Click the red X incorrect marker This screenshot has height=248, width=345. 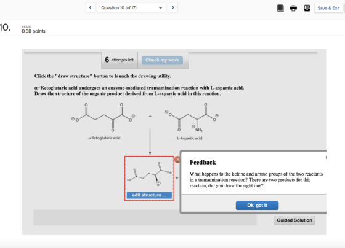pyautogui.click(x=177, y=160)
